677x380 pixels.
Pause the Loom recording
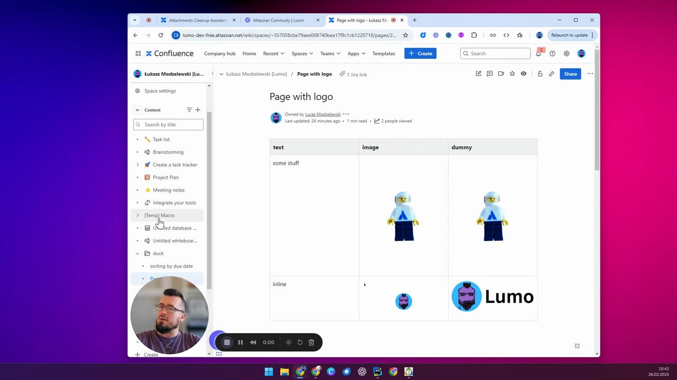tap(240, 342)
